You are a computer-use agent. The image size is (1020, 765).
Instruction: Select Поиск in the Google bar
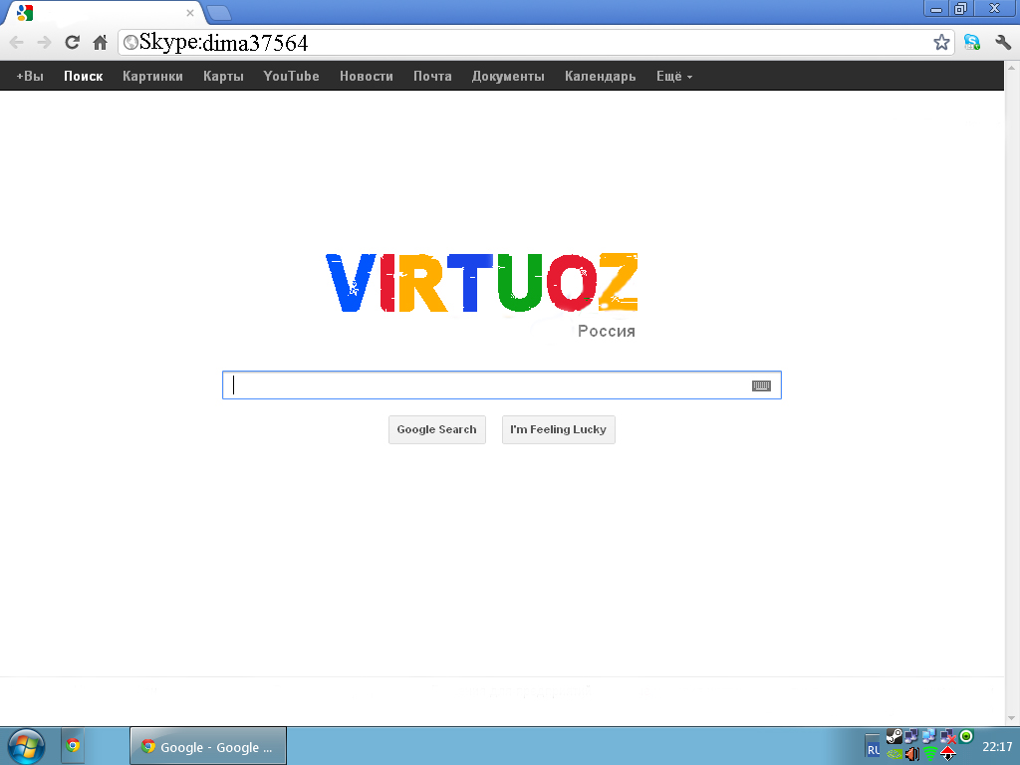tap(84, 76)
